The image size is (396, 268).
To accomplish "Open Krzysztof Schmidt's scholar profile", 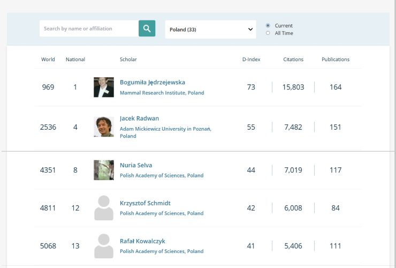I will [145, 203].
